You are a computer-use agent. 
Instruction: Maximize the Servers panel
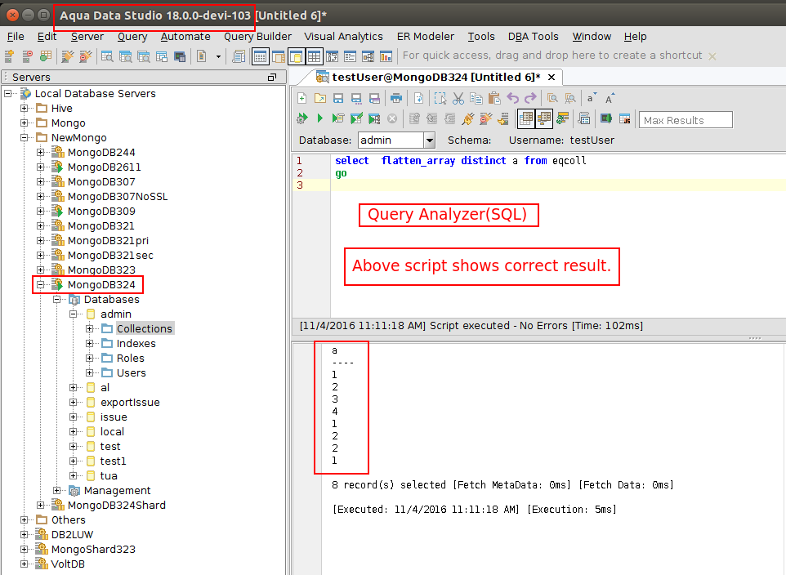coord(272,78)
